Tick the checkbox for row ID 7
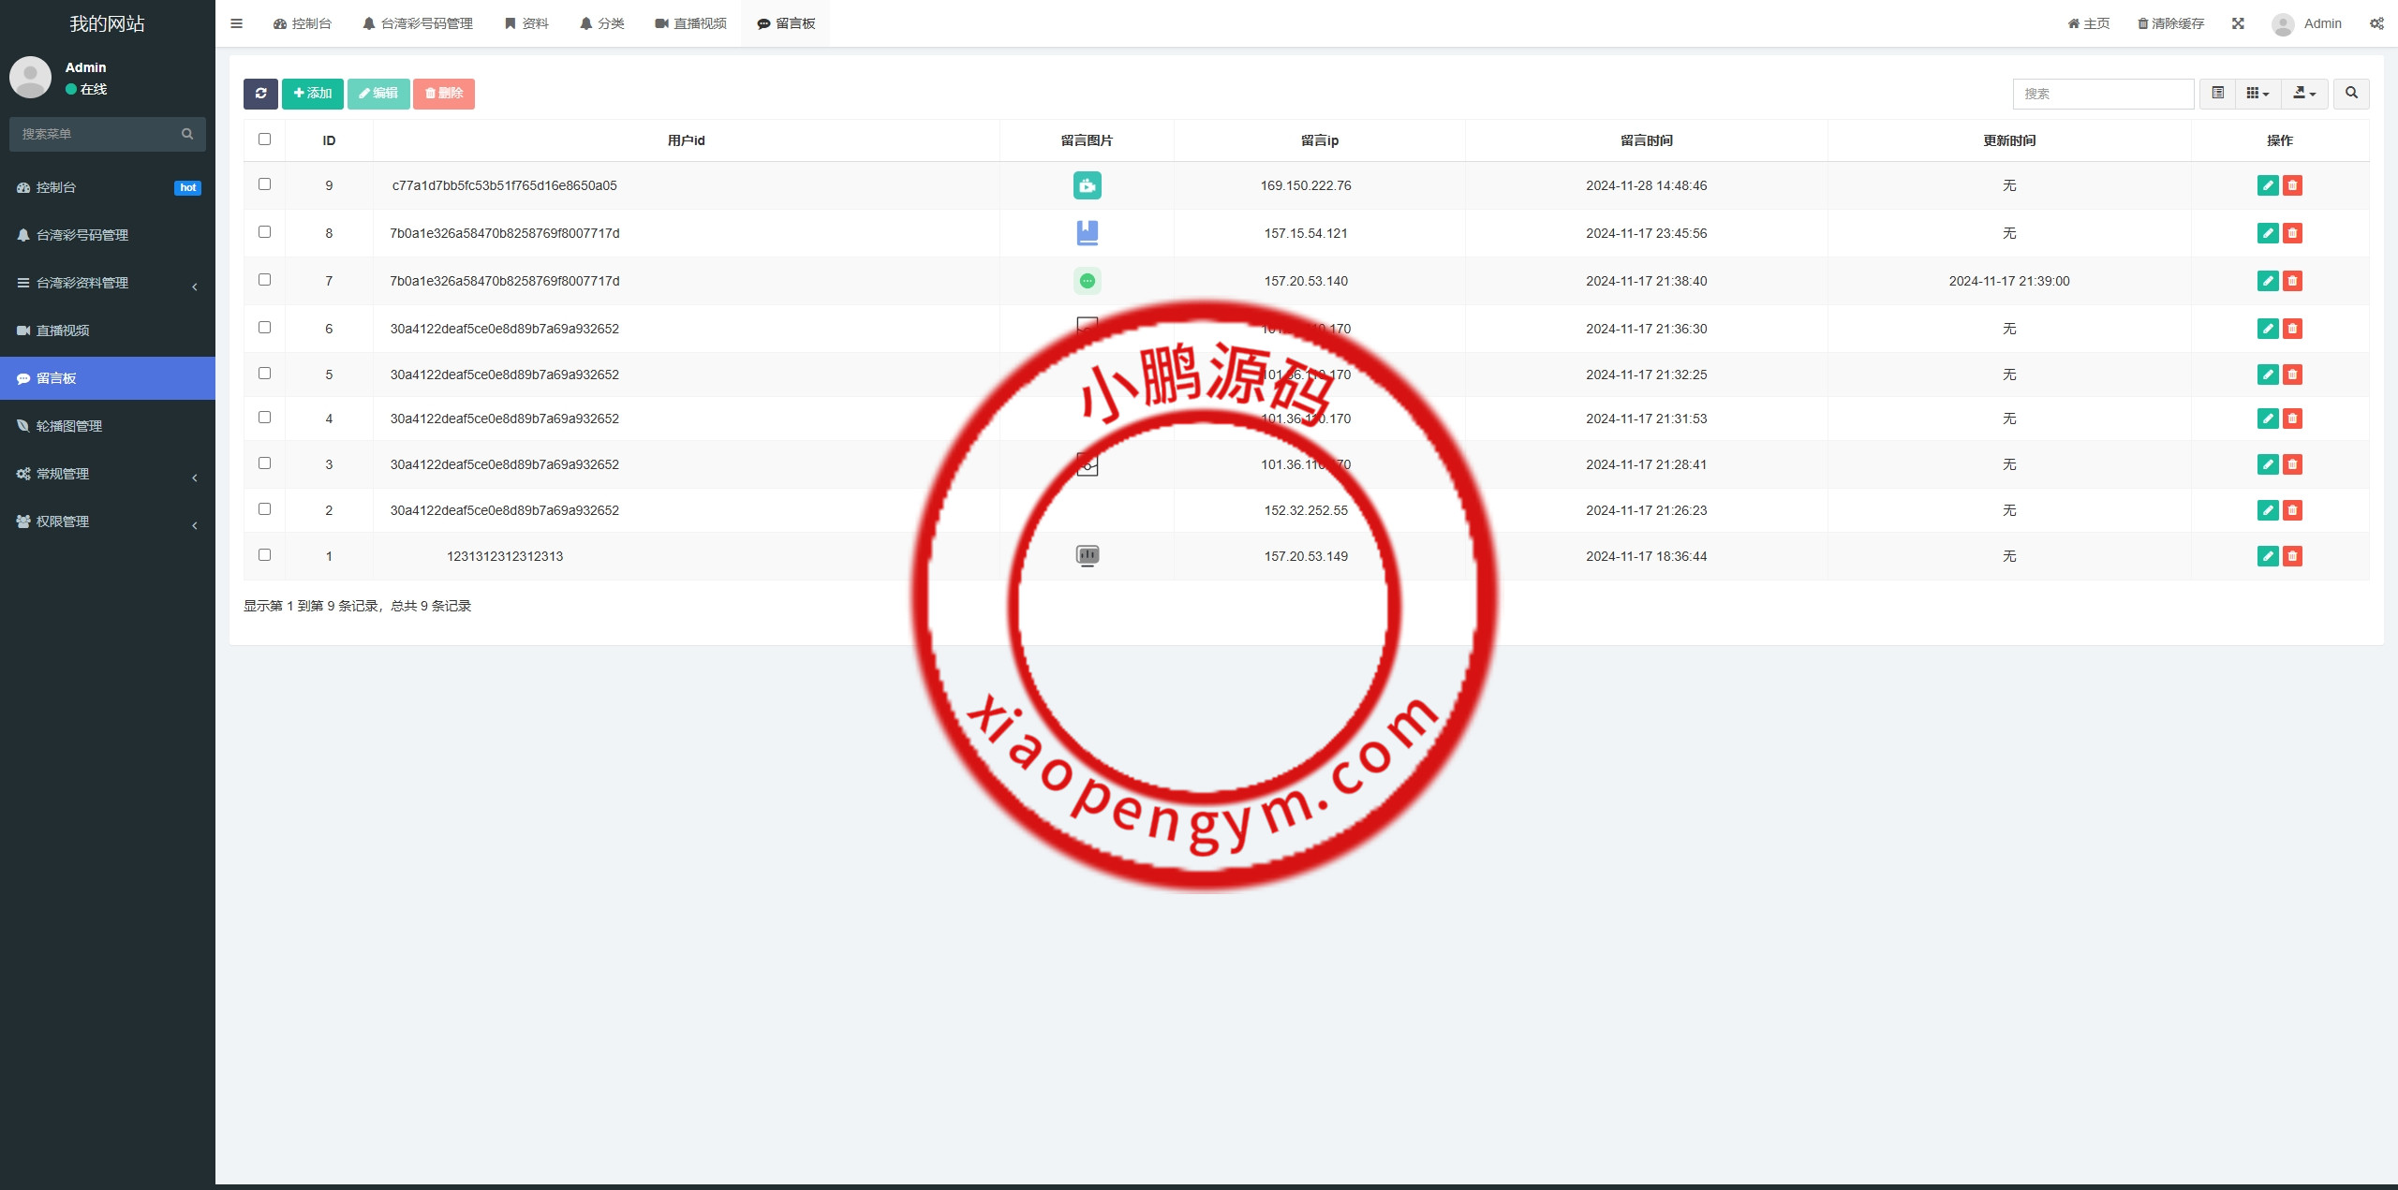The image size is (2398, 1190). (264, 280)
